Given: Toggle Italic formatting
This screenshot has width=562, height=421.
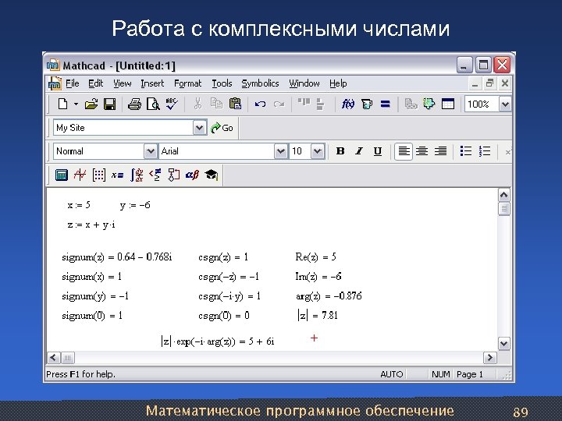Looking at the screenshot, I should (359, 151).
